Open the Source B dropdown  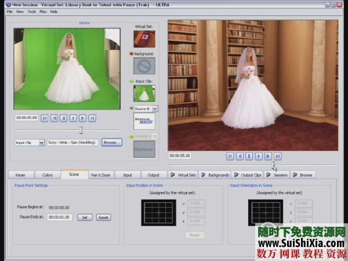[x=154, y=108]
